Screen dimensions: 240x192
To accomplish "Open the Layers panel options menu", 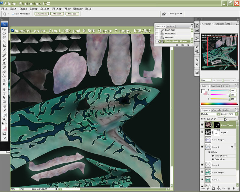I will click(237, 110).
